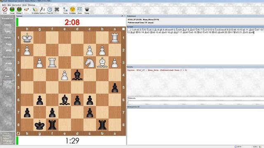Screen dimensions: 264x148
Task: Select the white rook on a1
Action: [x=115, y=38]
